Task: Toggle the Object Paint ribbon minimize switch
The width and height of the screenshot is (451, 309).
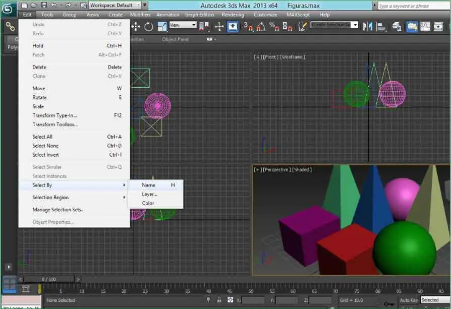Action: coord(210,39)
